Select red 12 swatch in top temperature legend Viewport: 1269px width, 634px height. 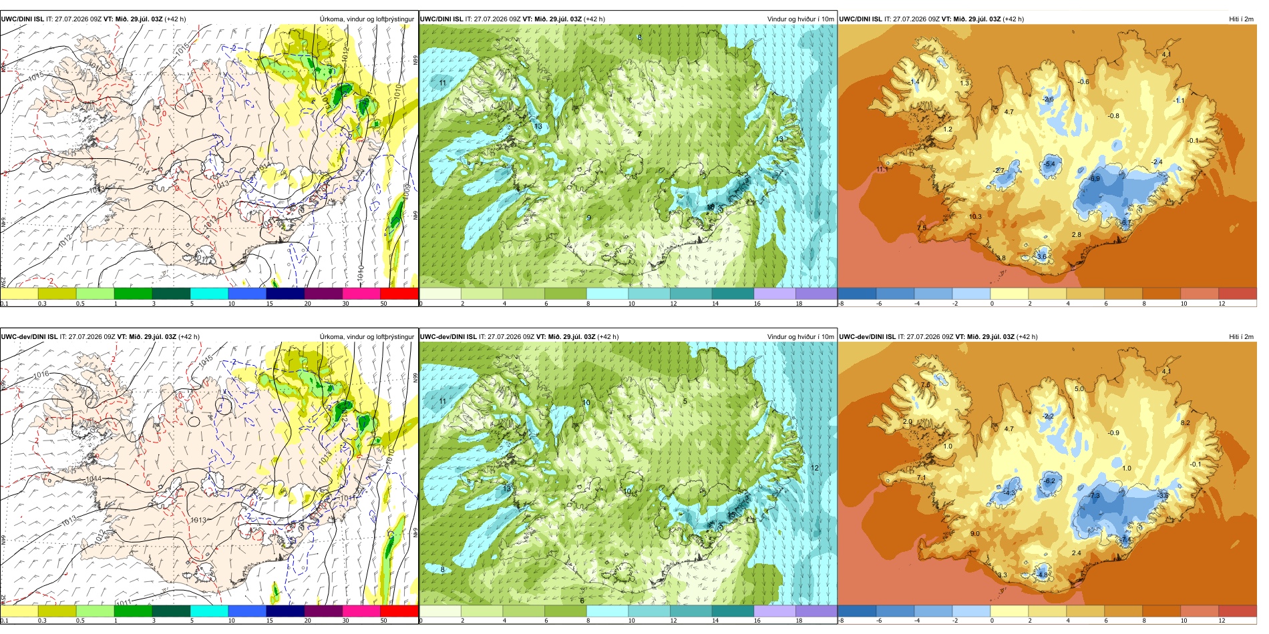click(x=1238, y=293)
